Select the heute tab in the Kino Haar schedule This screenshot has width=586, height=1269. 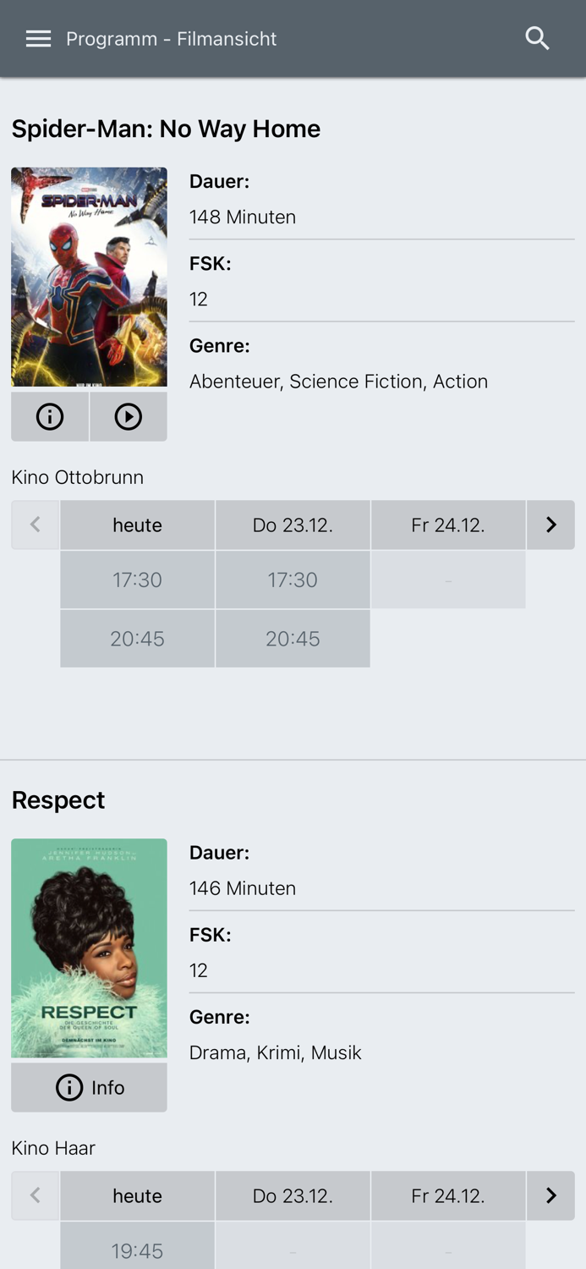click(137, 1195)
